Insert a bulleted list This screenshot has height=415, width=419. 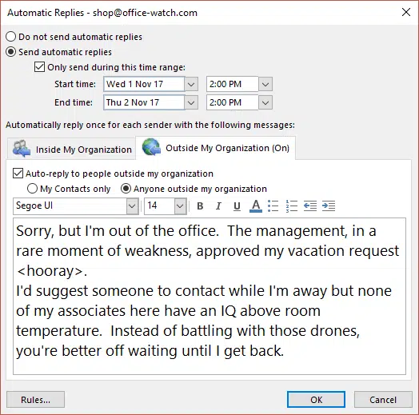(x=273, y=206)
